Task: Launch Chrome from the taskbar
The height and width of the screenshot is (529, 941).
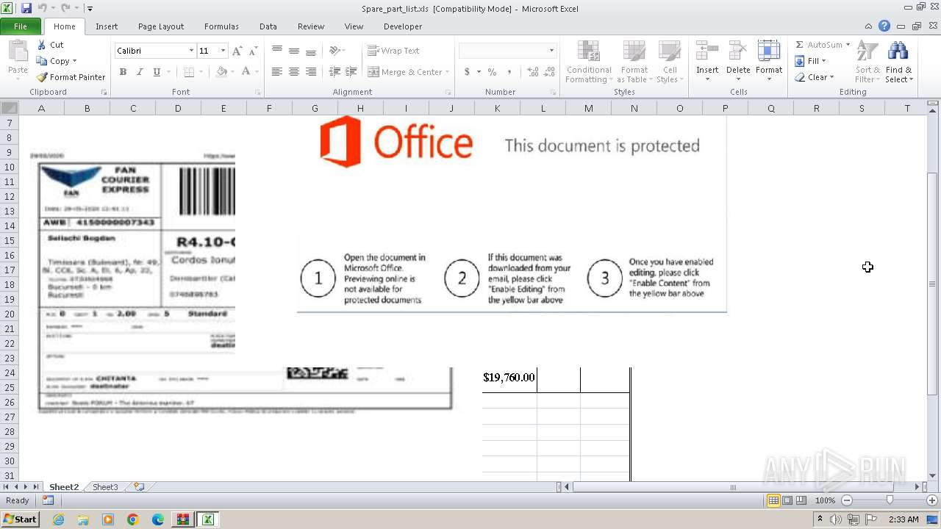Action: pyautogui.click(x=133, y=519)
